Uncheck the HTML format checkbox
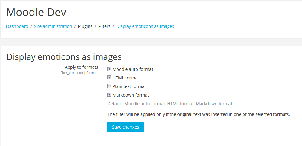 tap(109, 78)
